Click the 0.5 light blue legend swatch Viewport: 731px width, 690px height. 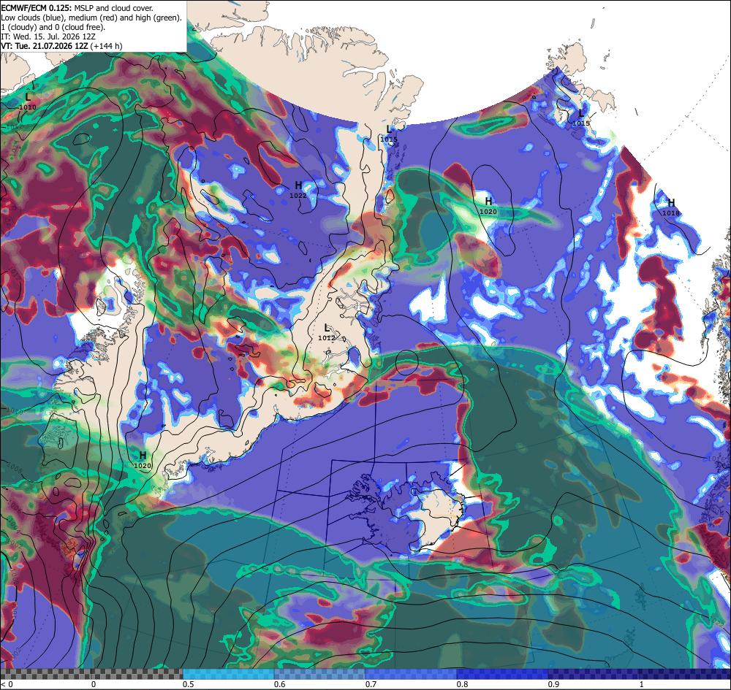coord(228,674)
